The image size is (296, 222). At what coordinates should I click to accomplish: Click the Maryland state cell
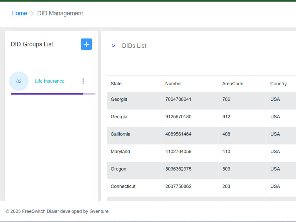(x=120, y=152)
